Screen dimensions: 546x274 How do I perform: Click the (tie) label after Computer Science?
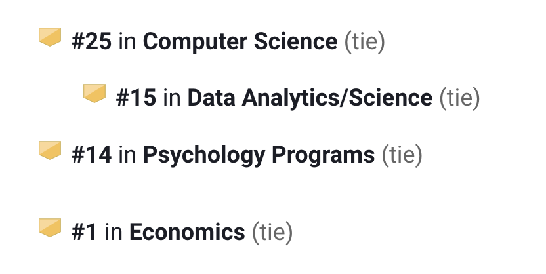tap(365, 42)
